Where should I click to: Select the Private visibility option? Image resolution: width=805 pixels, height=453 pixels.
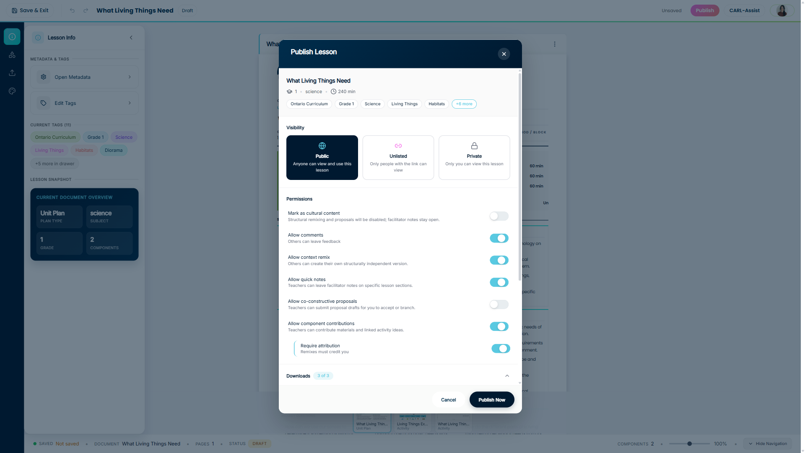click(474, 157)
